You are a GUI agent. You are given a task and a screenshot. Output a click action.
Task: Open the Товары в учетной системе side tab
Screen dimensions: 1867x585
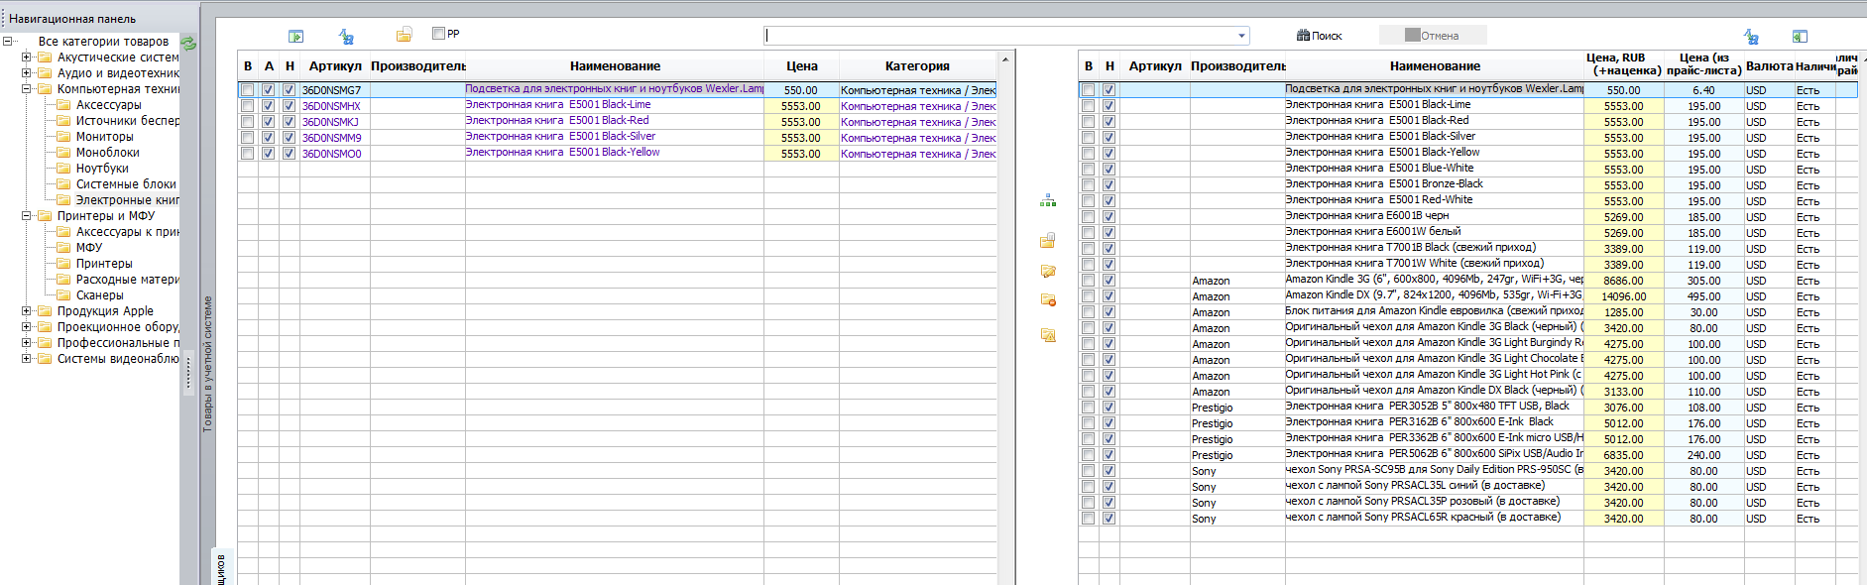click(x=208, y=364)
